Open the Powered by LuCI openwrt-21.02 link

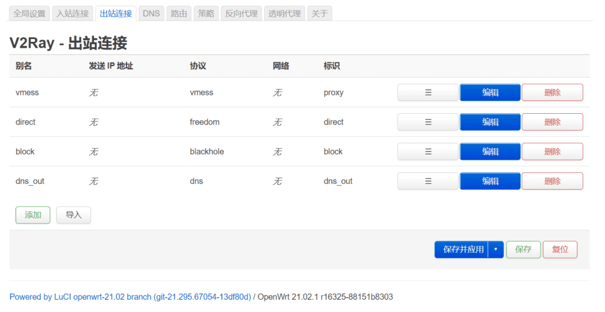point(130,297)
